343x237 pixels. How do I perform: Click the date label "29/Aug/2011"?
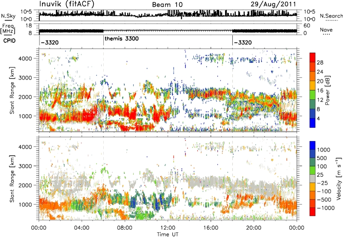tap(273, 4)
